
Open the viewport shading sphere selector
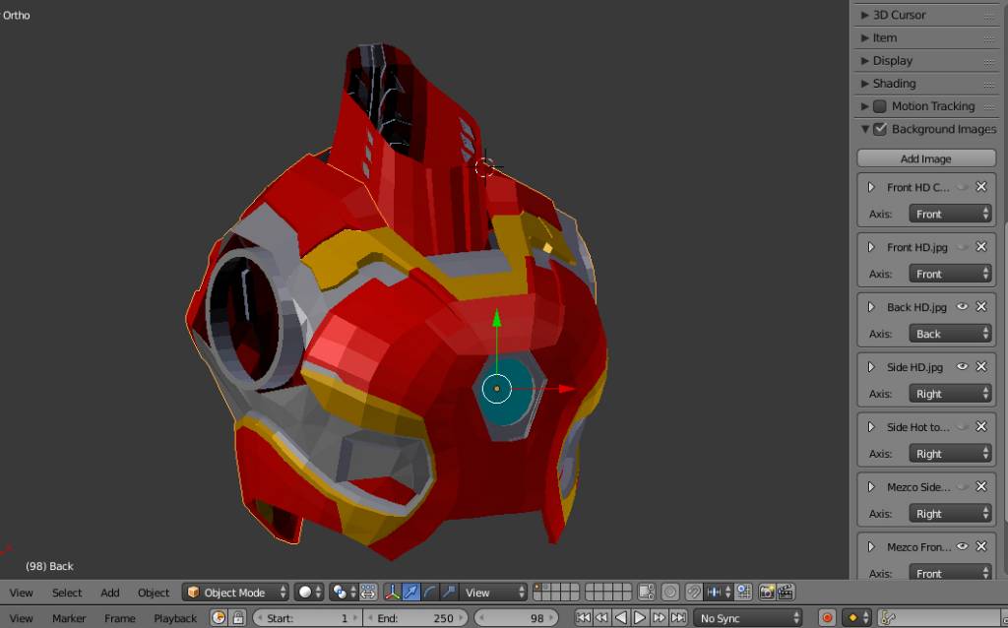[309, 592]
